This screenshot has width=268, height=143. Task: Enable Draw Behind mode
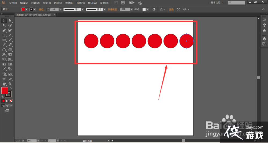point(7,106)
